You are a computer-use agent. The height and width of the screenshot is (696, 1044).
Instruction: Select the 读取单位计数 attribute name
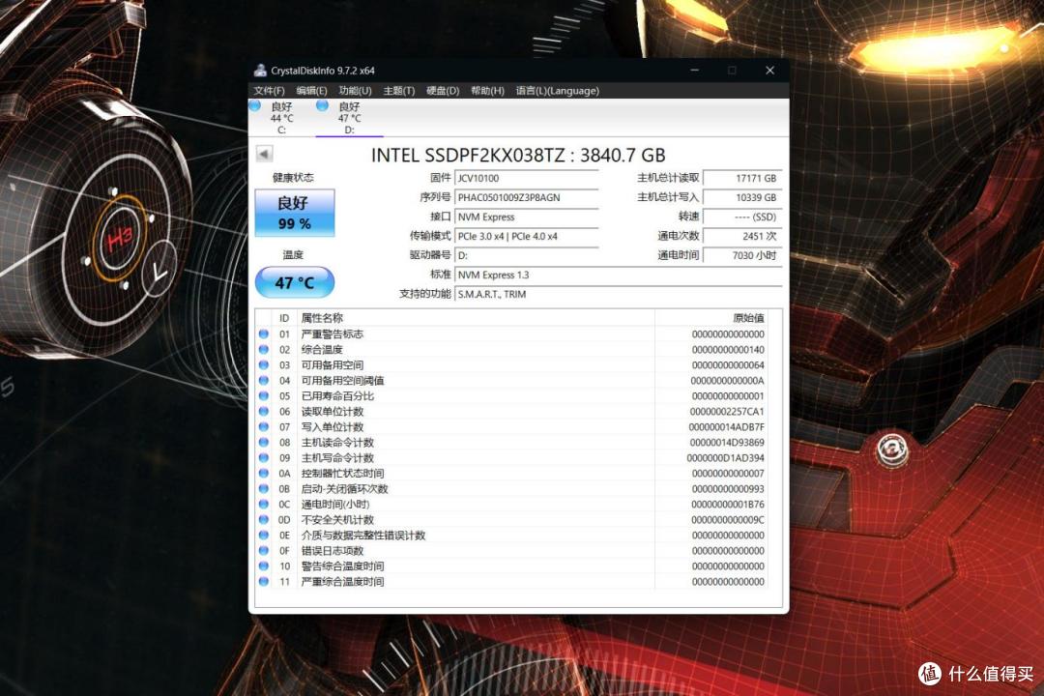tap(333, 411)
